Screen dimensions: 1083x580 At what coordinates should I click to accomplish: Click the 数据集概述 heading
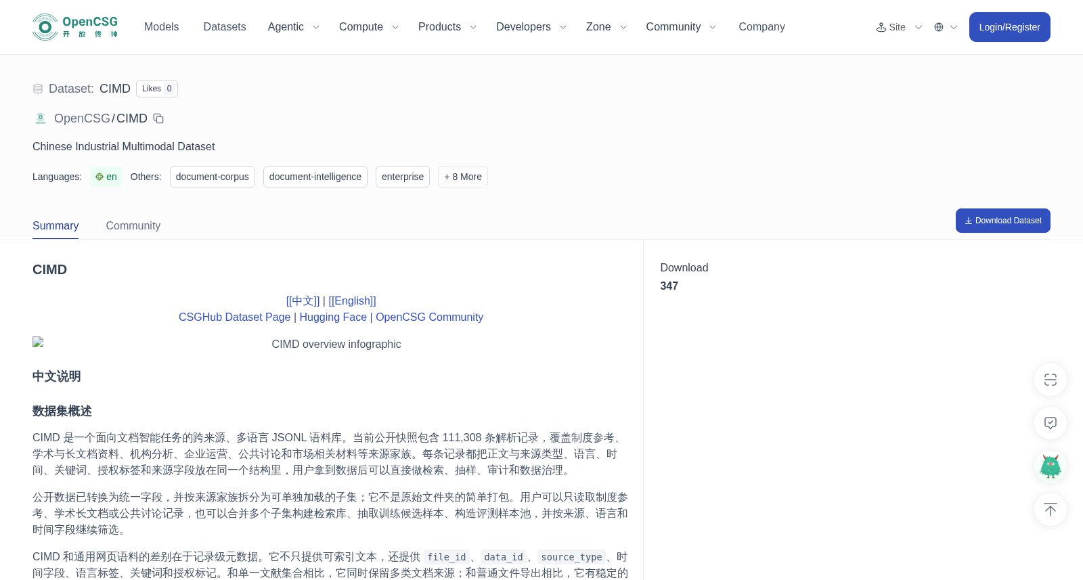tap(62, 411)
